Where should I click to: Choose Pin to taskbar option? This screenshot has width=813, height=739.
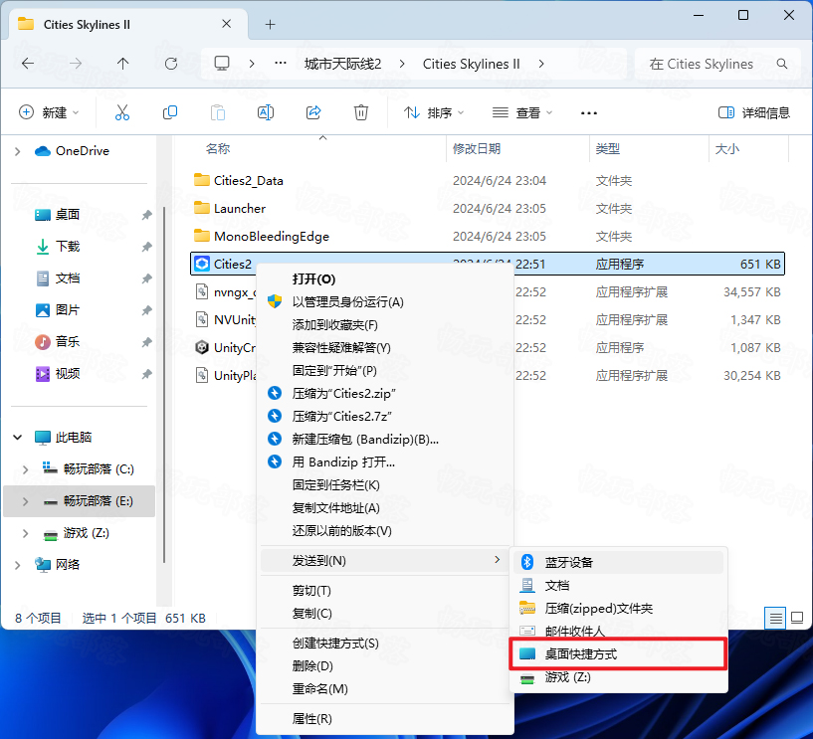coord(336,485)
